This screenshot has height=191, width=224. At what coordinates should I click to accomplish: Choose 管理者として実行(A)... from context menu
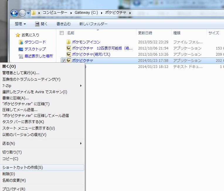pos(43,73)
